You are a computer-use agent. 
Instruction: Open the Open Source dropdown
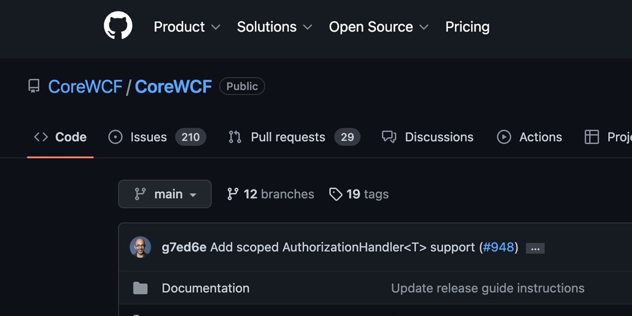pos(378,27)
